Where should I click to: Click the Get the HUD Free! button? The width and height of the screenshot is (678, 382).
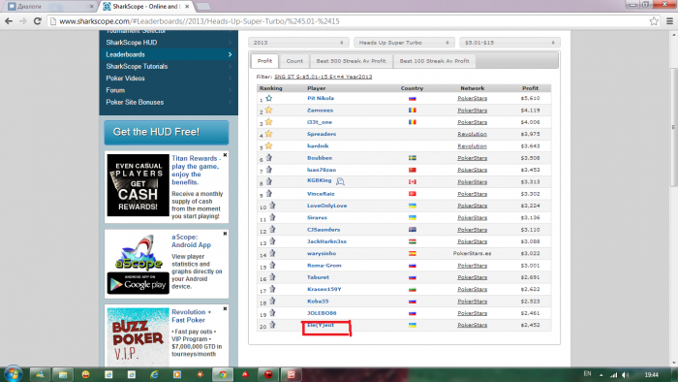(x=167, y=132)
